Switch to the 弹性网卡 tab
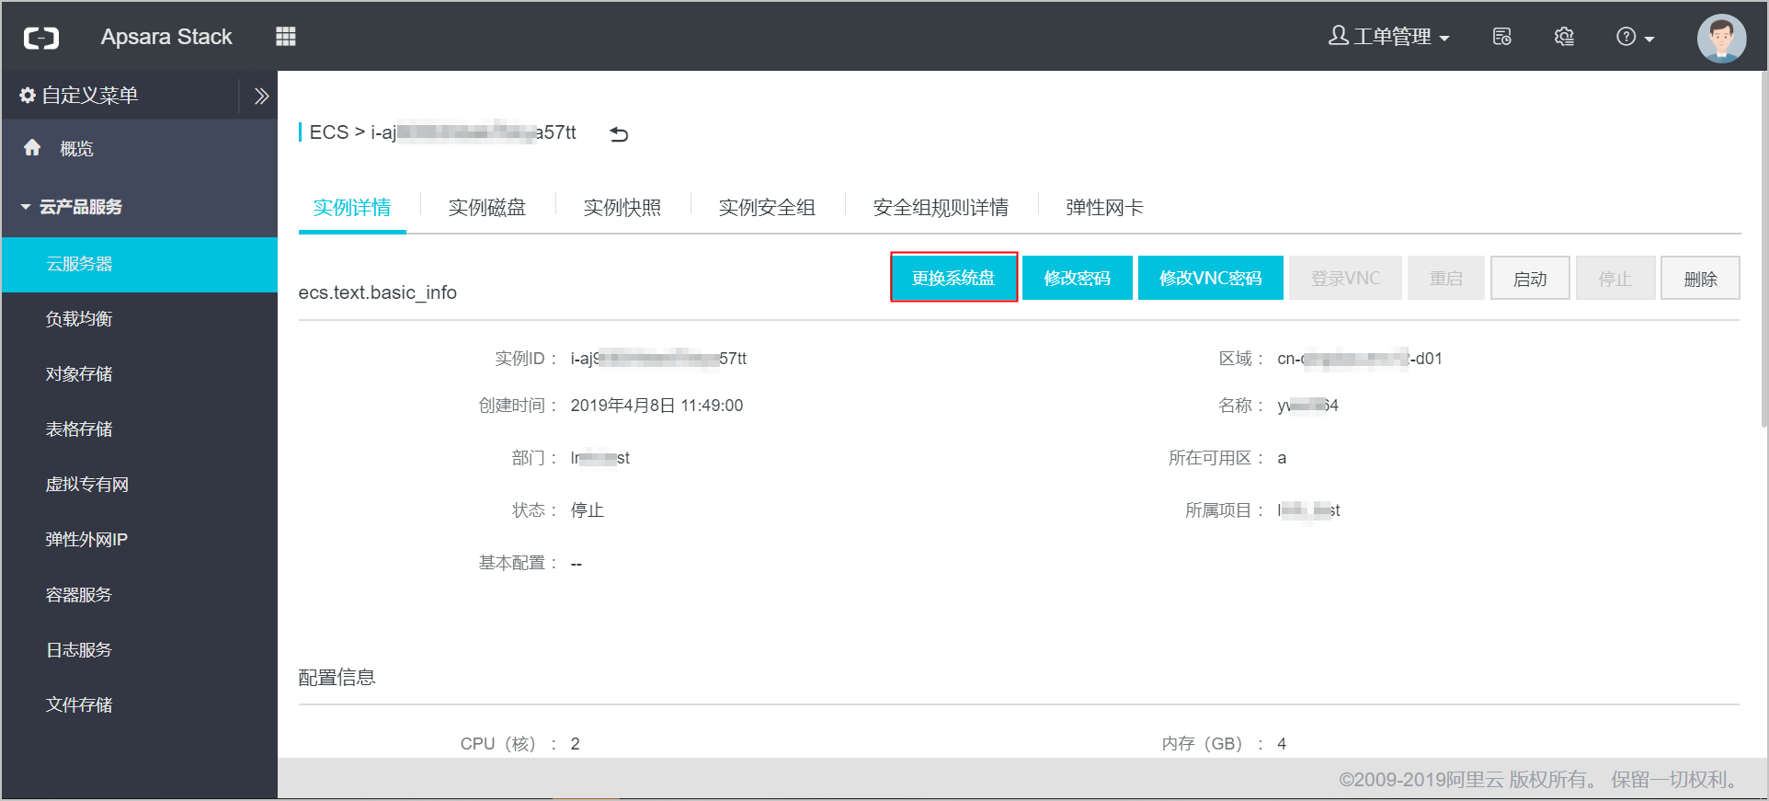 pyautogui.click(x=1105, y=208)
